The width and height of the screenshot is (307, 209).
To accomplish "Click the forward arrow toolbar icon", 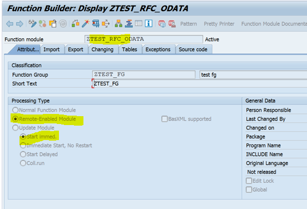I will point(19,24).
